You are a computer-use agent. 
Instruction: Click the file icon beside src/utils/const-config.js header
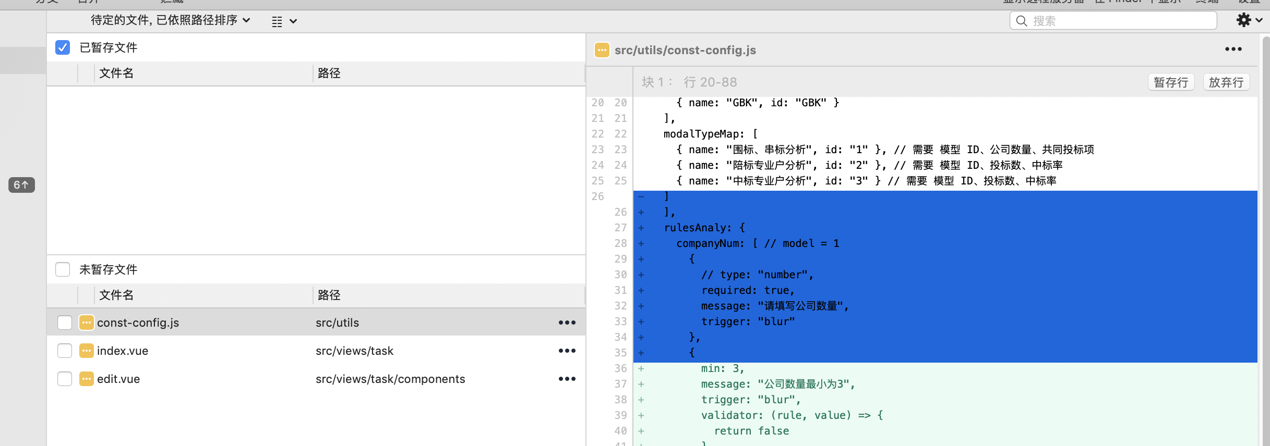coord(602,50)
